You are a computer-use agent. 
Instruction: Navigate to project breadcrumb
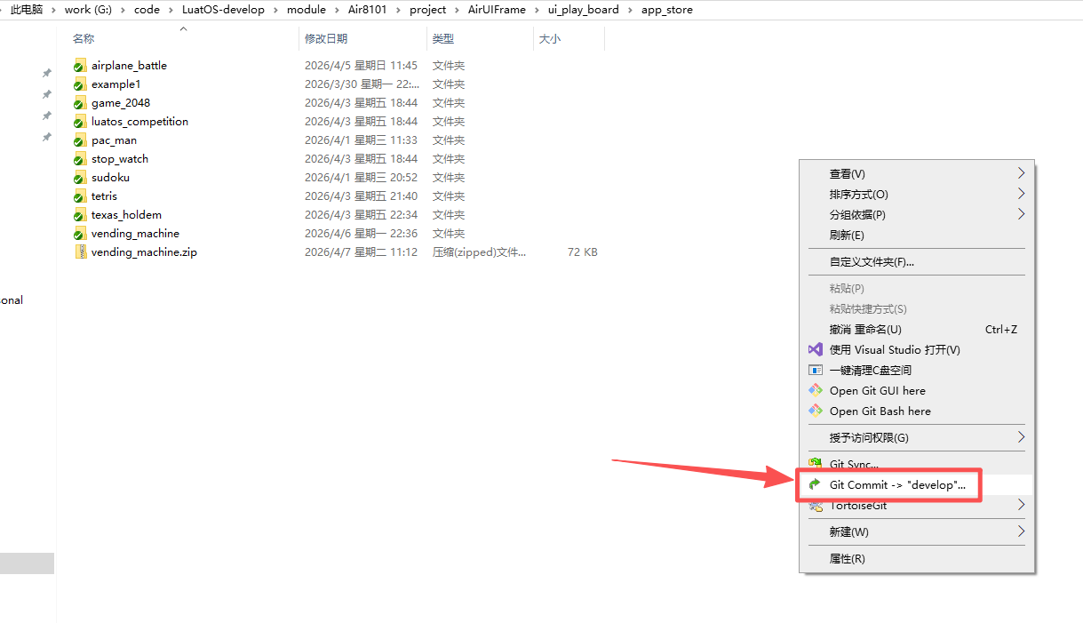pos(428,10)
